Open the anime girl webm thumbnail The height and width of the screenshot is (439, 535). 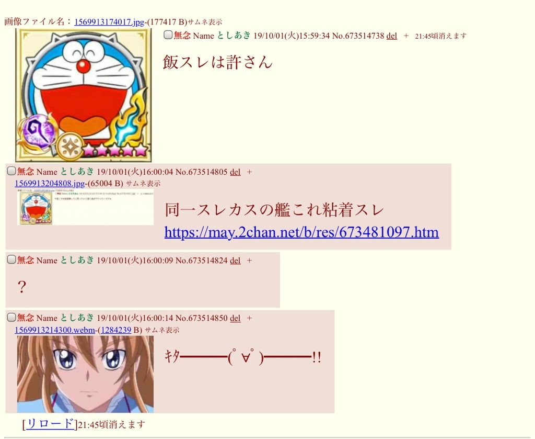85,374
